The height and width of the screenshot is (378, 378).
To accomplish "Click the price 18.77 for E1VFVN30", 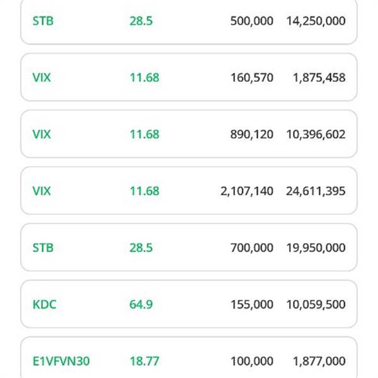I will pos(144,361).
